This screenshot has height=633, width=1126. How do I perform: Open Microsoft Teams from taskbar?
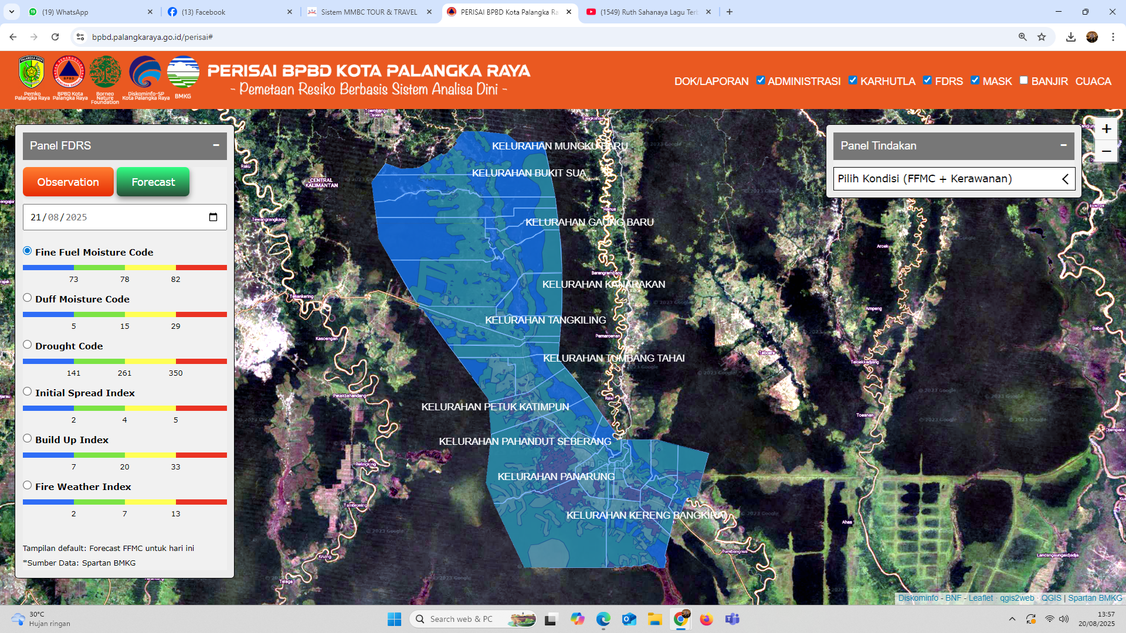(x=732, y=619)
